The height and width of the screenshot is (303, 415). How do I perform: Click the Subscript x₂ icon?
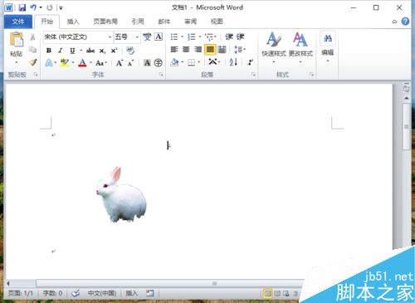point(102,51)
